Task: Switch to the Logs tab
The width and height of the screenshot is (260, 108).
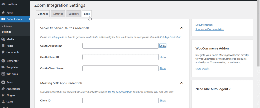Action: tap(87, 14)
